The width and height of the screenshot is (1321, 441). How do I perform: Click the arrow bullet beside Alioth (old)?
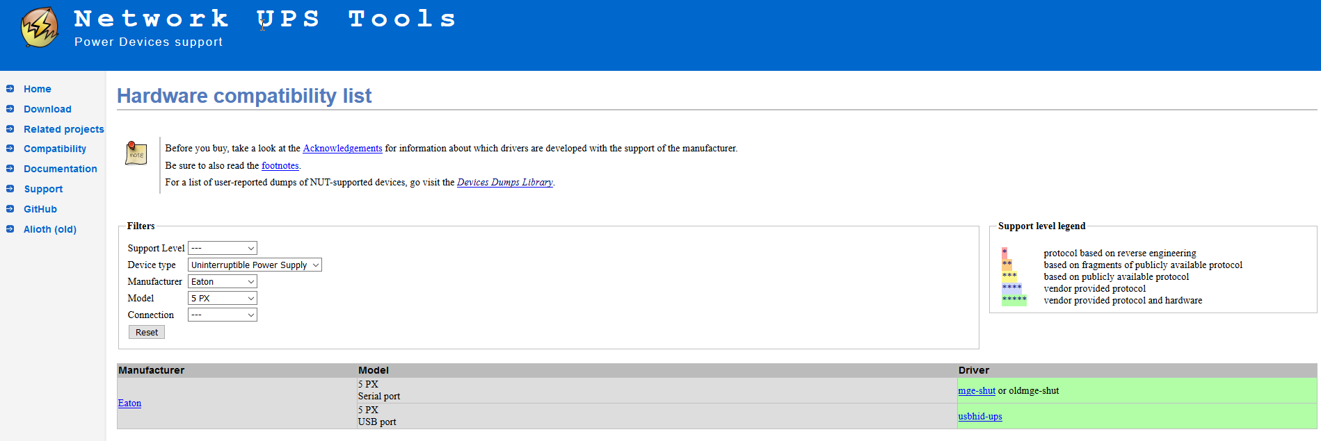coord(10,229)
